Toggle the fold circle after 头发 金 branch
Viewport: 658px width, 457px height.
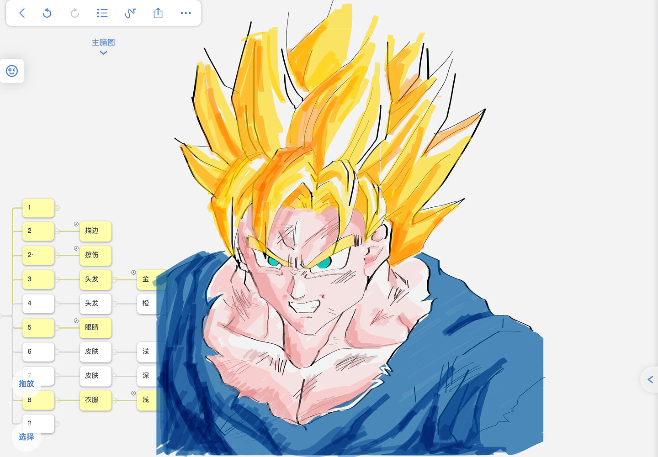[x=114, y=279]
